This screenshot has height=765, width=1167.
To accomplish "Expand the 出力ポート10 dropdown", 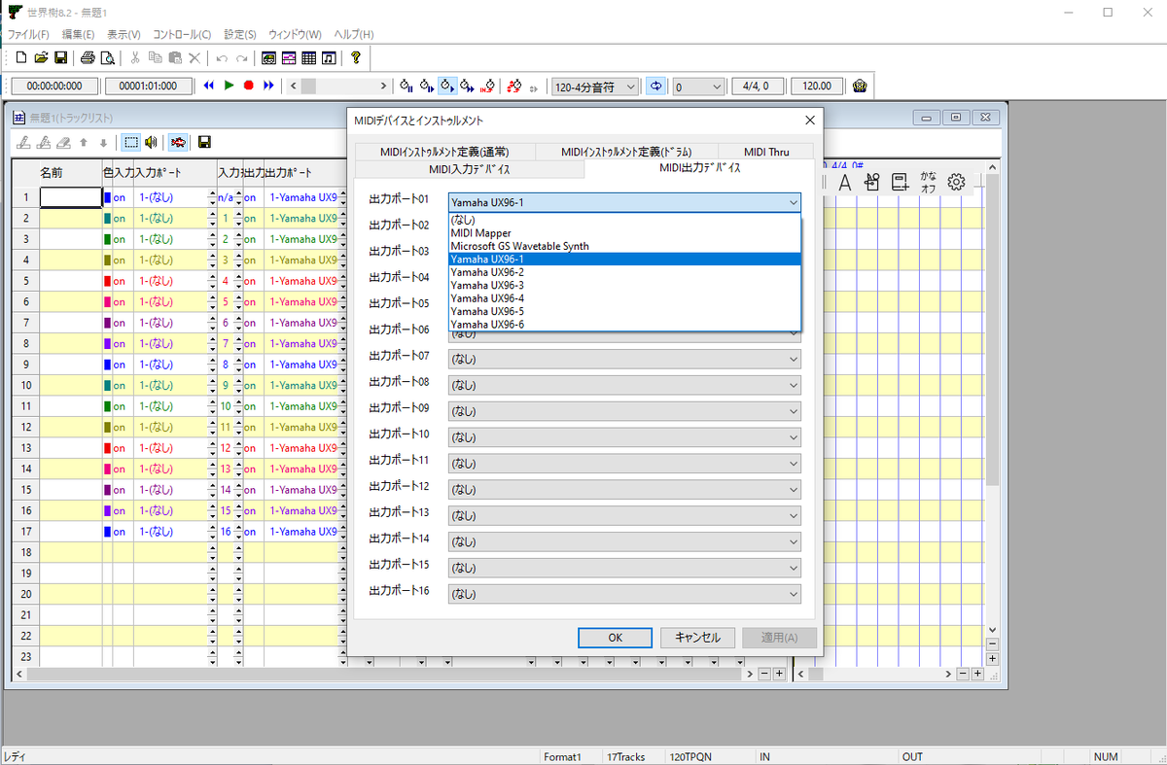I will pyautogui.click(x=624, y=436).
